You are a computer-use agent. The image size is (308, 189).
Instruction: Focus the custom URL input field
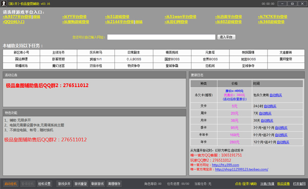(x=161, y=37)
